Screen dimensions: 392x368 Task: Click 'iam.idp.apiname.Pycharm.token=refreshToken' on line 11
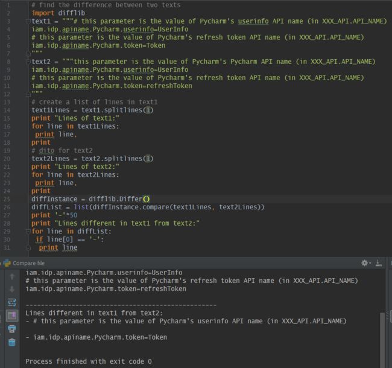112,86
